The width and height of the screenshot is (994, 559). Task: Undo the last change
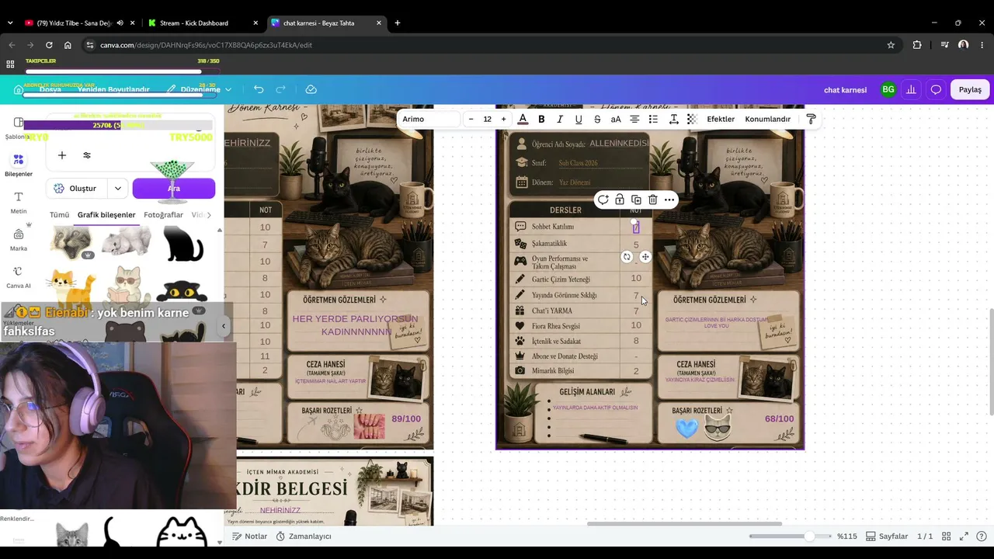tap(259, 89)
